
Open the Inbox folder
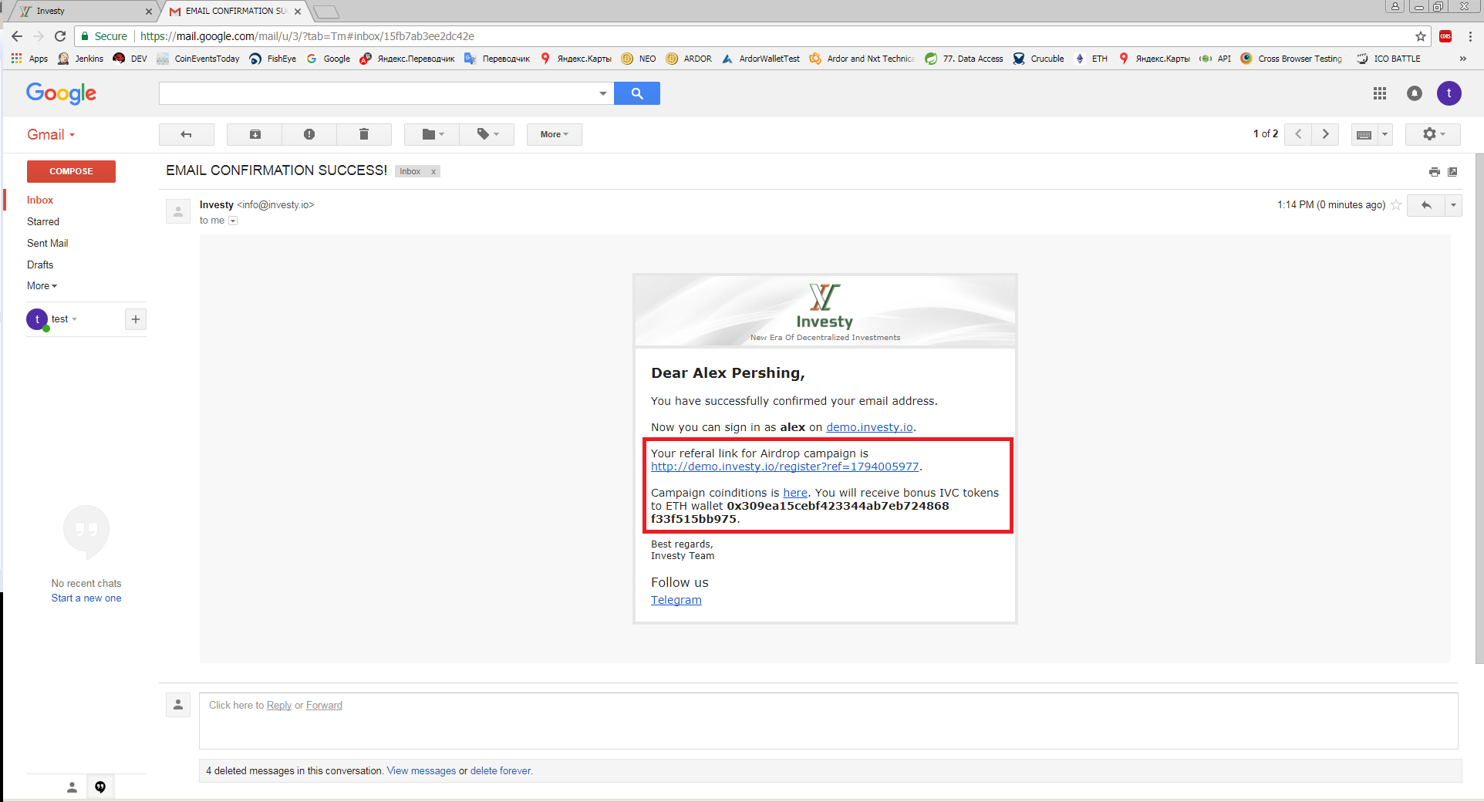pyautogui.click(x=40, y=200)
